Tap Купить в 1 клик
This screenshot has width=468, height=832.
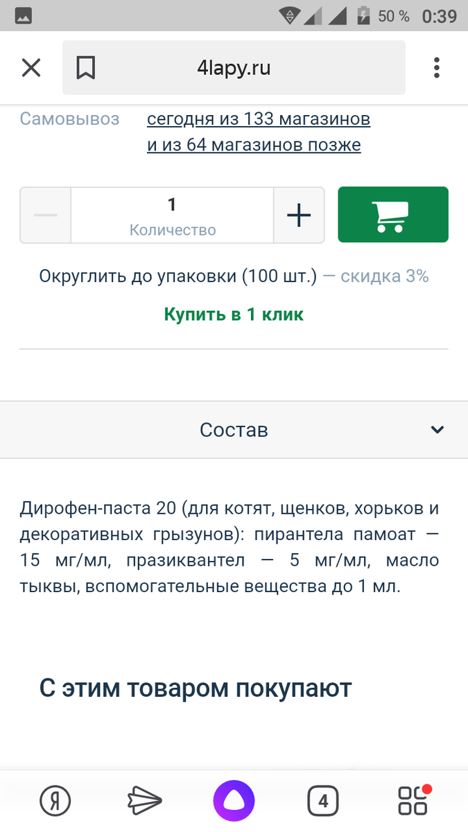(x=234, y=314)
